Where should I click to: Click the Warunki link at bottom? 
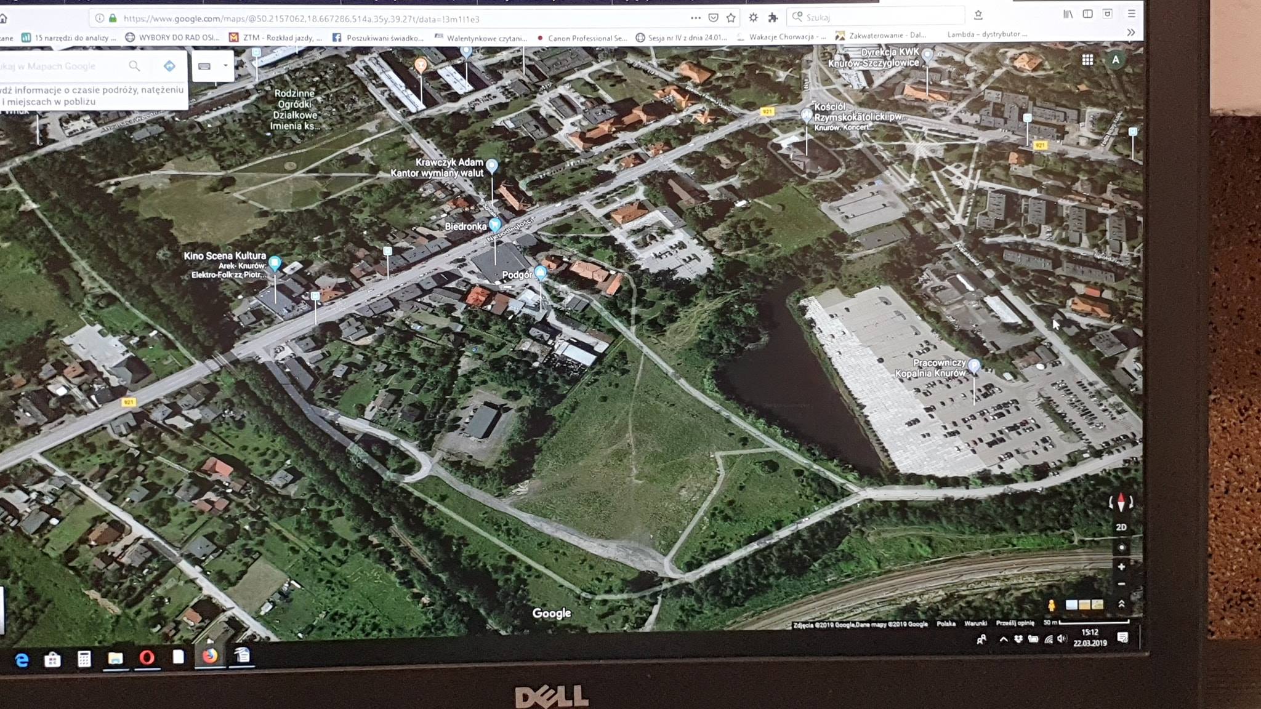(975, 623)
